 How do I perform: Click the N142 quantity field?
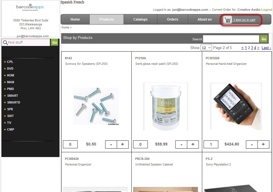tap(70, 144)
